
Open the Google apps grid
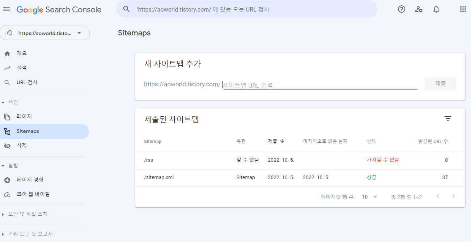tap(463, 9)
